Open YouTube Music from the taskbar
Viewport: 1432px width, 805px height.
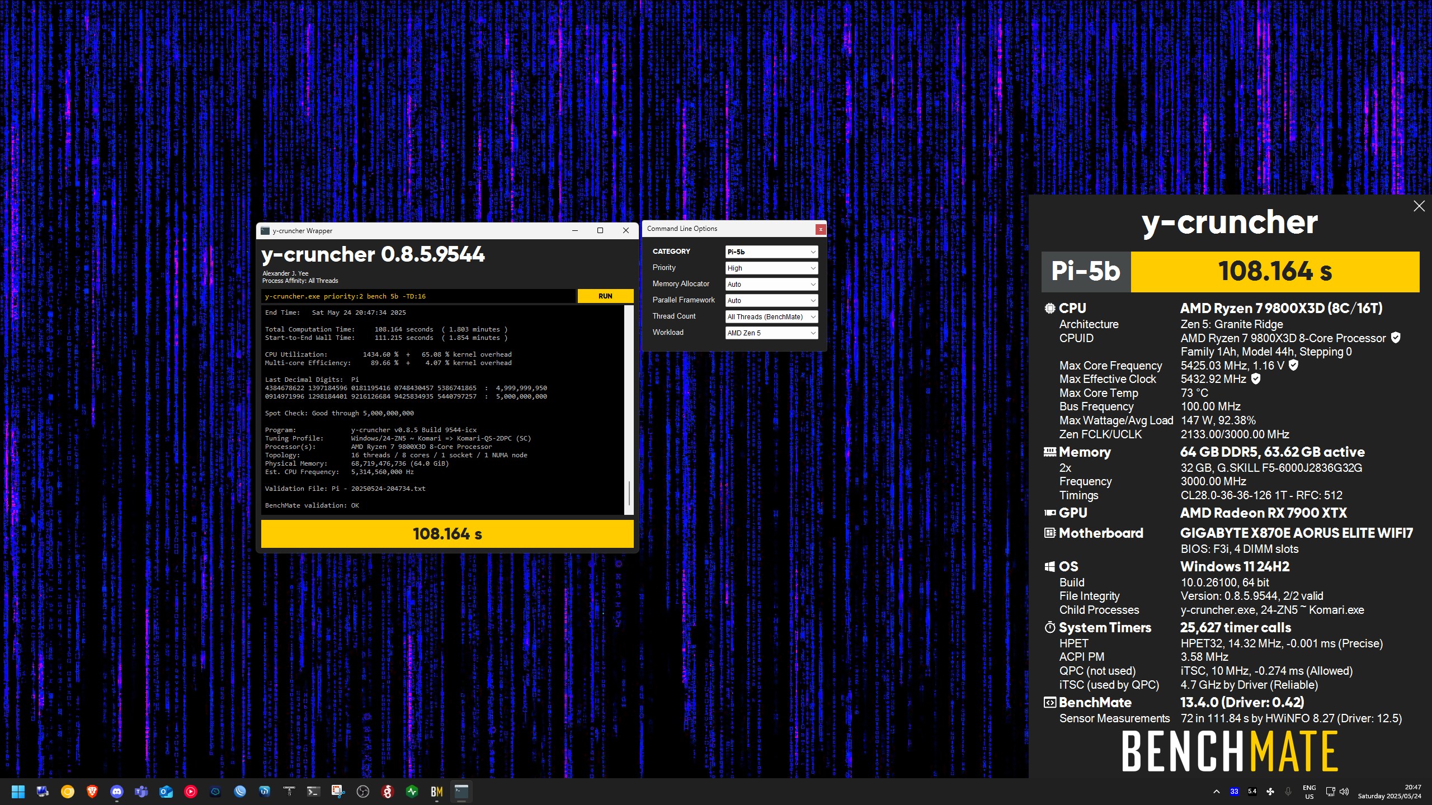click(191, 792)
